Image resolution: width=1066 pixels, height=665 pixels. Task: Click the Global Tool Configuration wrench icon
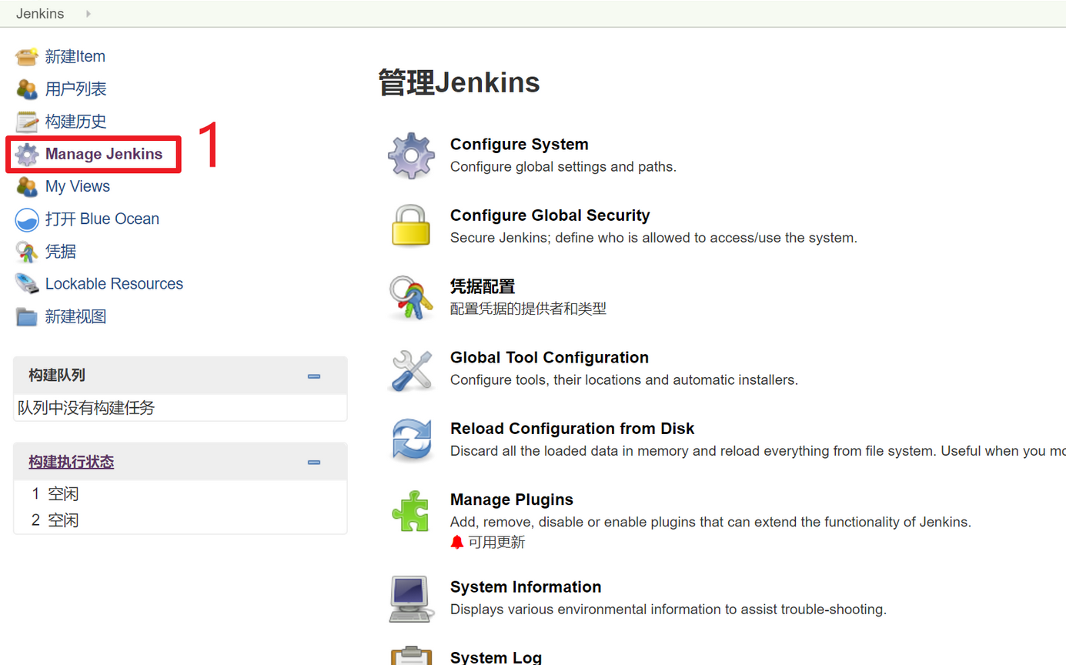412,369
